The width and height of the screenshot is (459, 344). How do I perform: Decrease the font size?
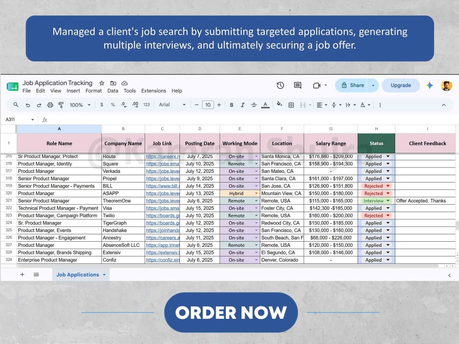pos(196,105)
